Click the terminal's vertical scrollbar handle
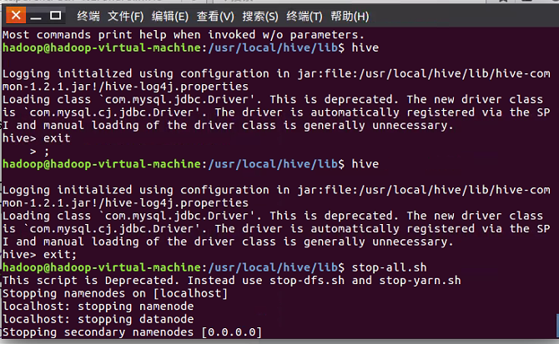The width and height of the screenshot is (559, 344). (557, 325)
